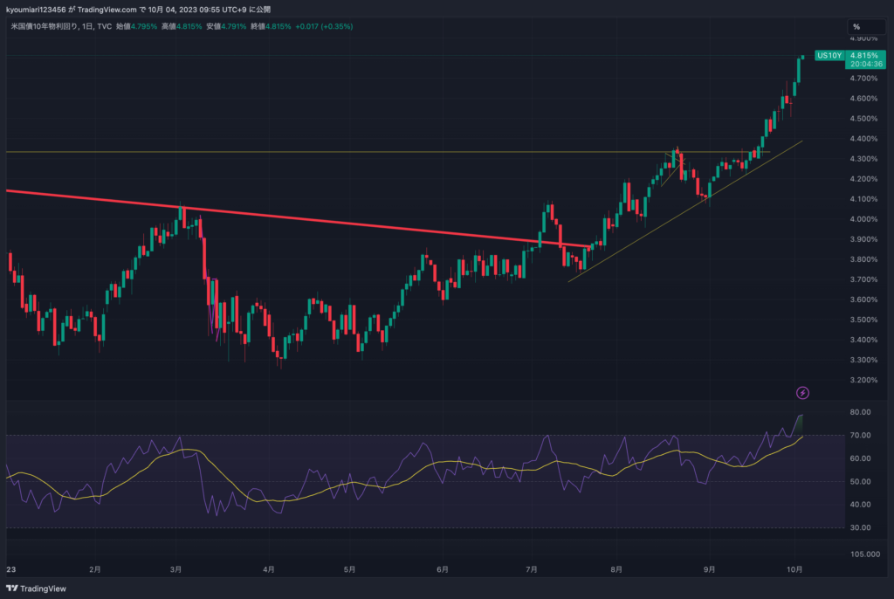
Task: Click the 105.000 value at bottom right
Action: click(865, 554)
